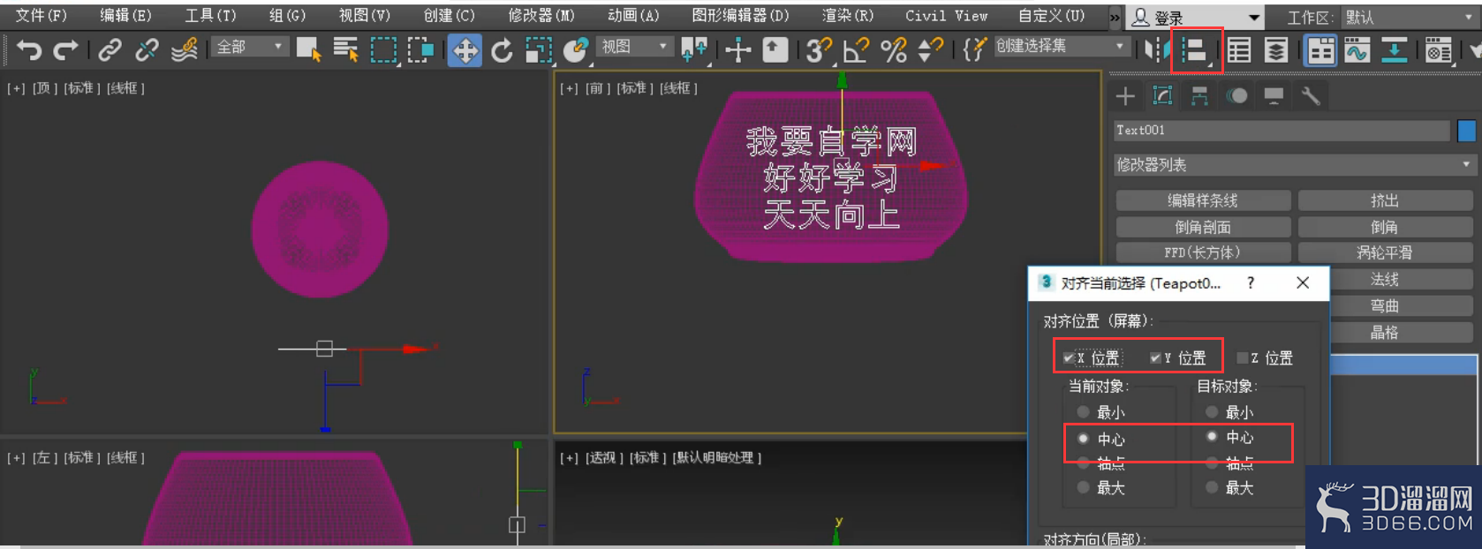Select the Link objects tool
This screenshot has width=1482, height=549.
tap(110, 50)
